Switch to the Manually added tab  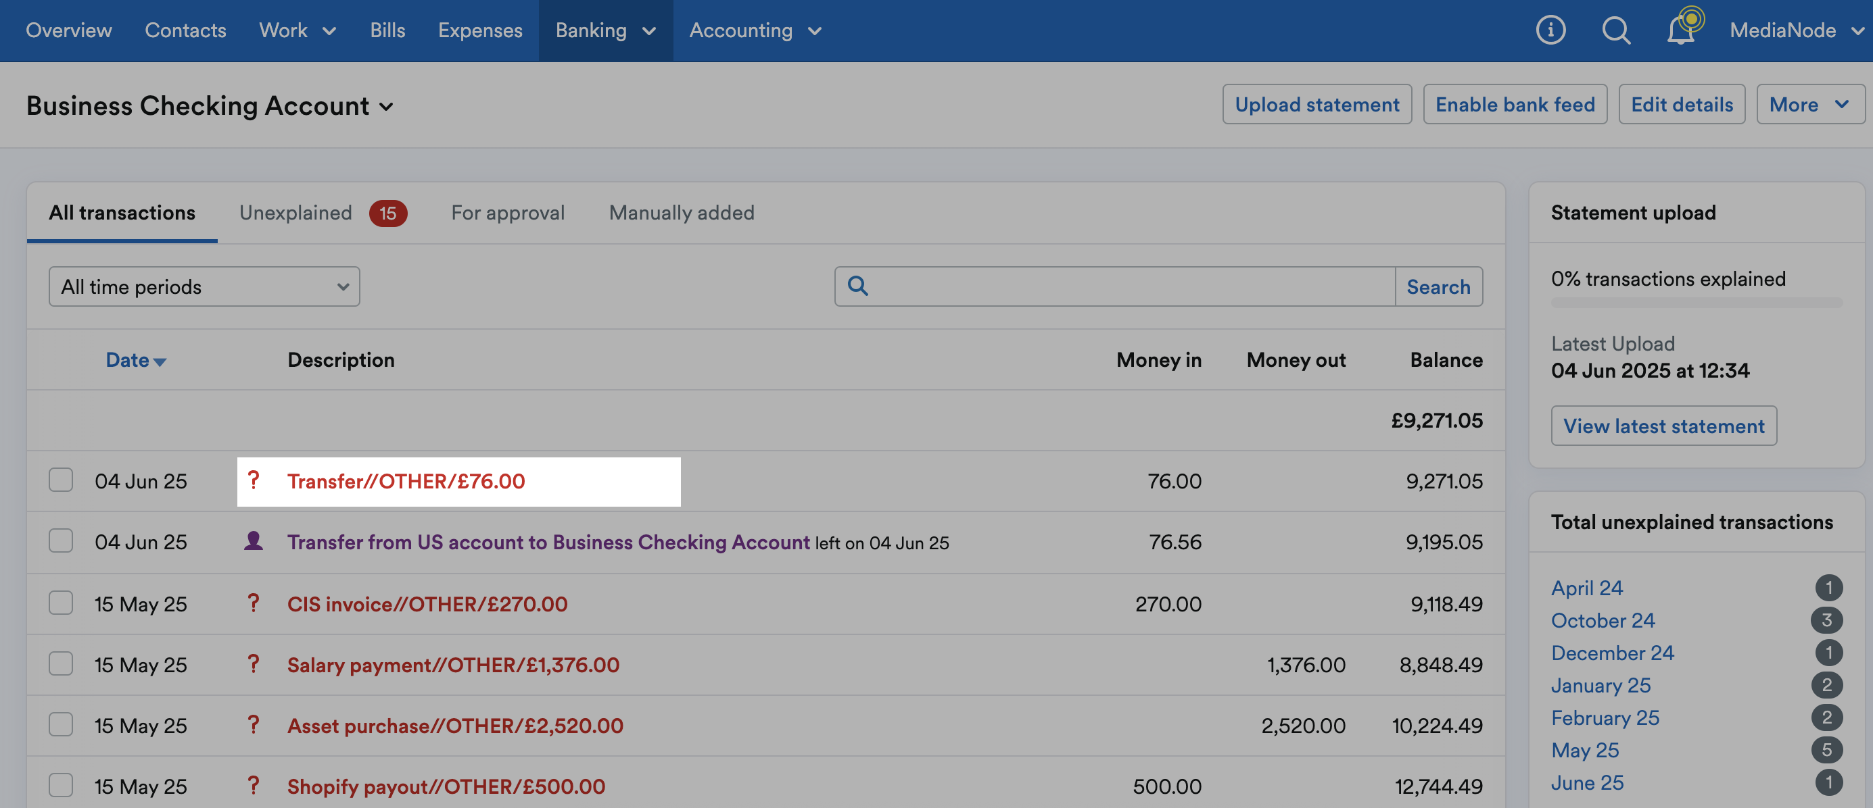[682, 212]
